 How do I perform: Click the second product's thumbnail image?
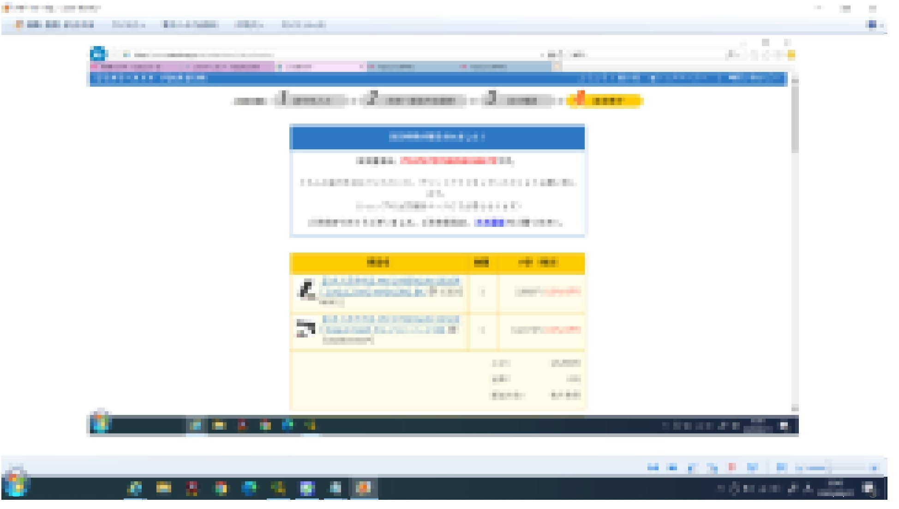[x=305, y=329]
